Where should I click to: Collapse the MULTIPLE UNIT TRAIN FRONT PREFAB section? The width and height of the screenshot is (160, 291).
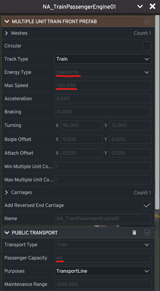[7, 21]
